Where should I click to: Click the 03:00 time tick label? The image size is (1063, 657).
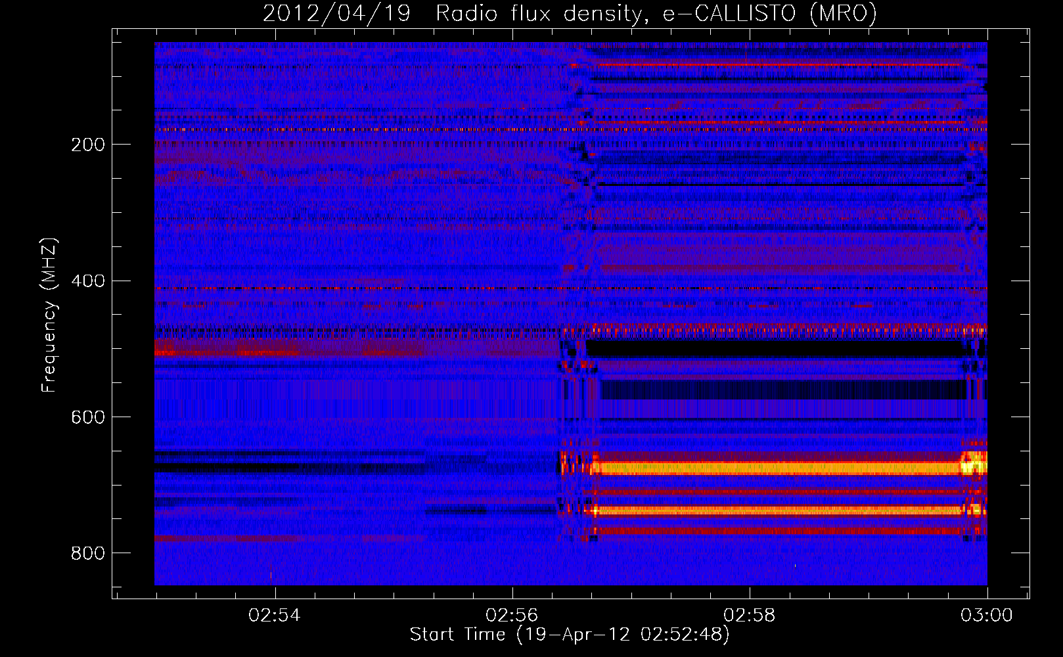tap(987, 616)
